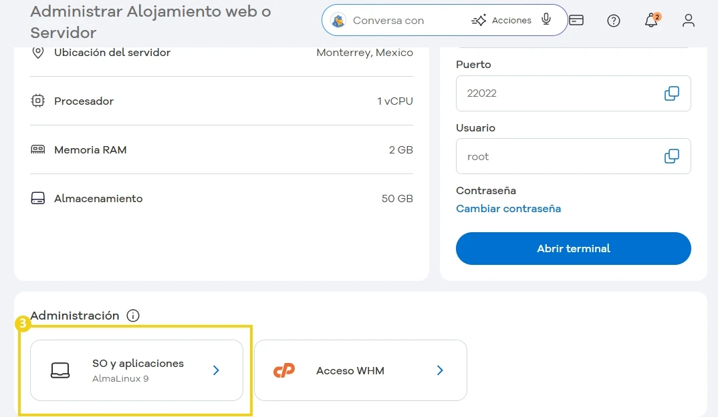Viewport: 718px width, 417px height.
Task: Click the server location pin icon
Action: tap(37, 51)
